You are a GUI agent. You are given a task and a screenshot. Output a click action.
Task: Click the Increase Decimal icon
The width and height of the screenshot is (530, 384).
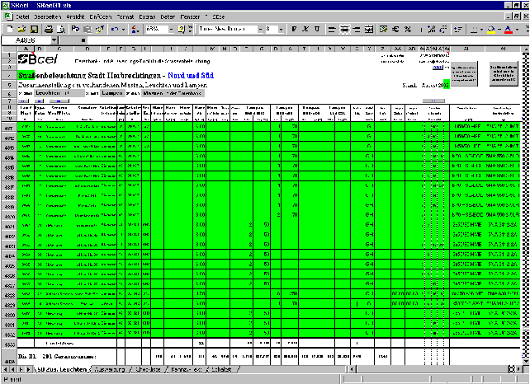(431, 30)
